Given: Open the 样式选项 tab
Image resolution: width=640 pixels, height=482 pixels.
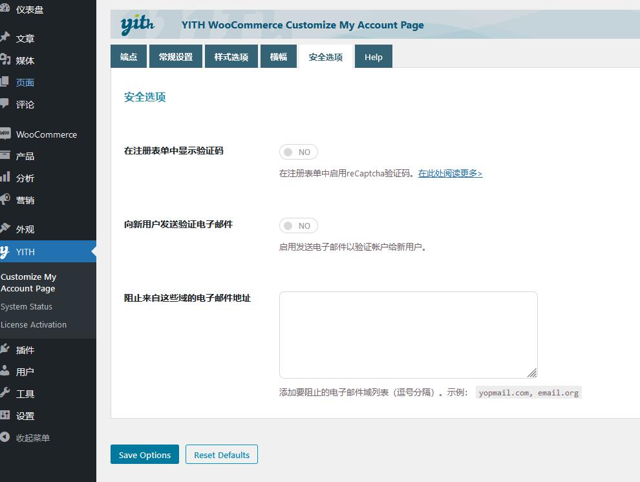Looking at the screenshot, I should click(231, 57).
